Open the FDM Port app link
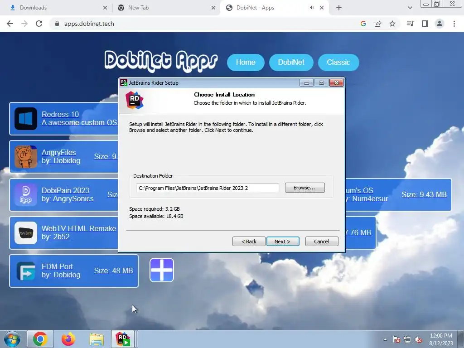 (x=57, y=266)
